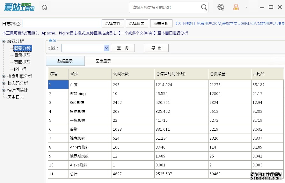This screenshot has width=285, height=183.
Task: Click the 60463 total crawl cell
Action: point(230,174)
